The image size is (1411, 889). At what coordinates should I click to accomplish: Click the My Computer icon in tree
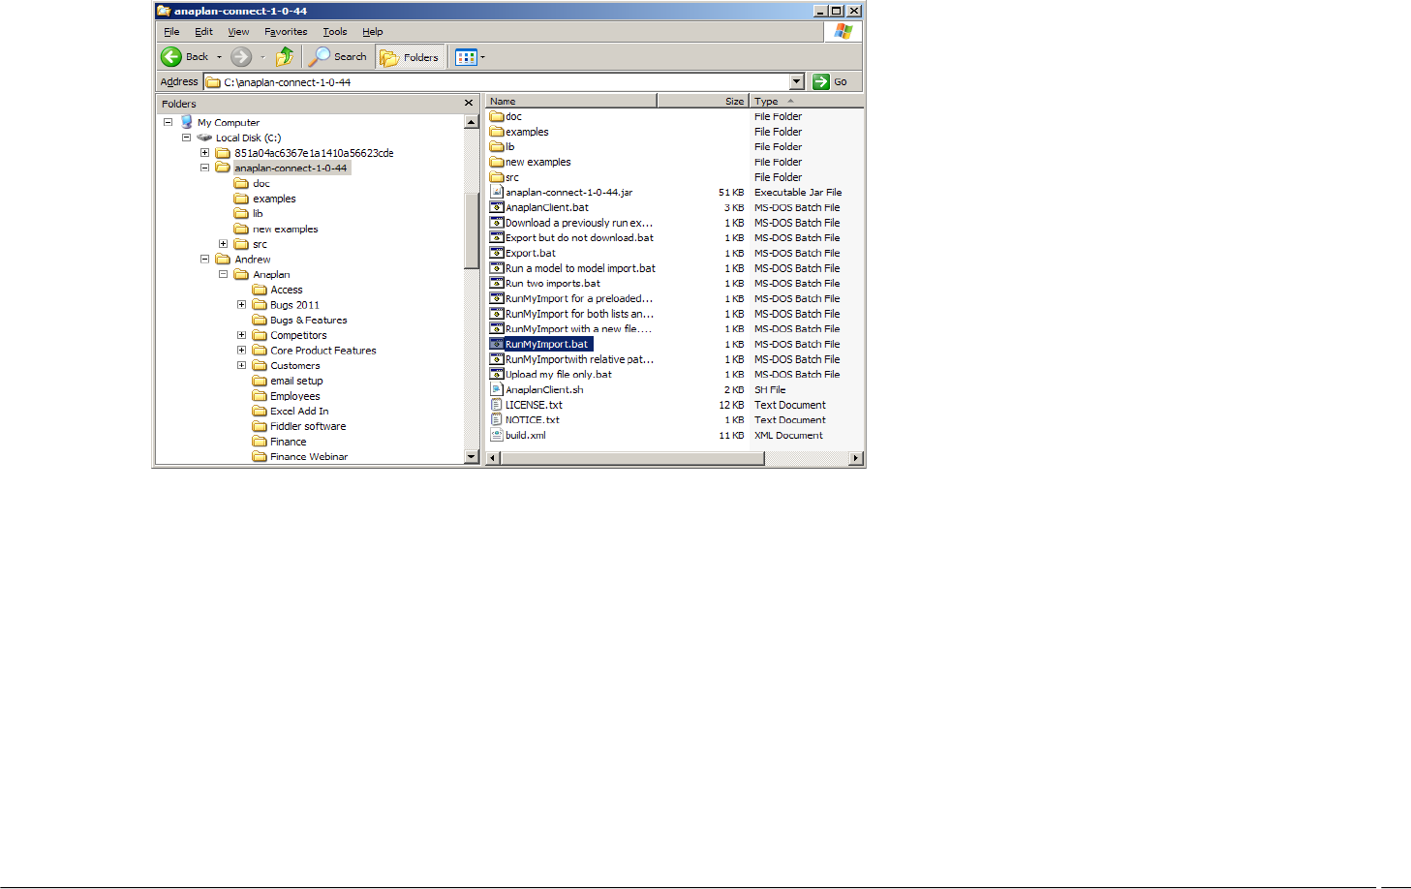[x=187, y=122]
